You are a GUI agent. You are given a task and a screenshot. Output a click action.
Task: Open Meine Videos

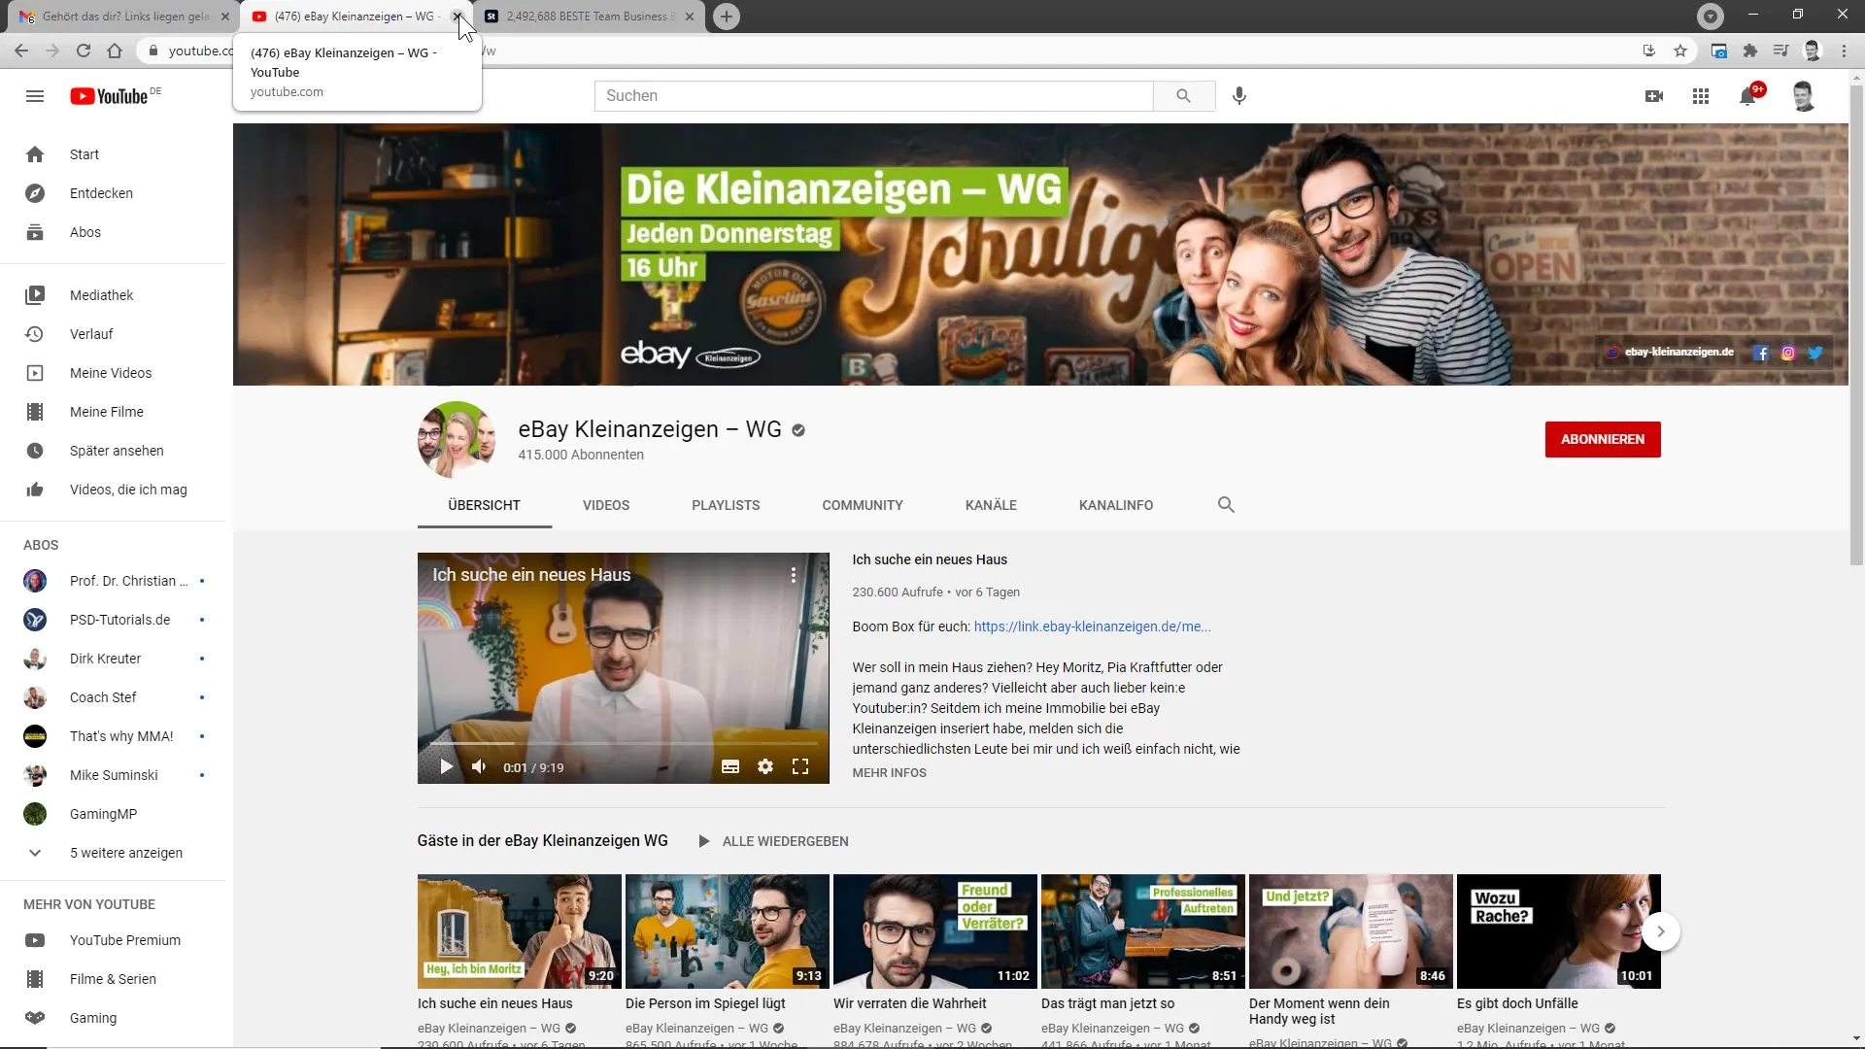tap(113, 373)
